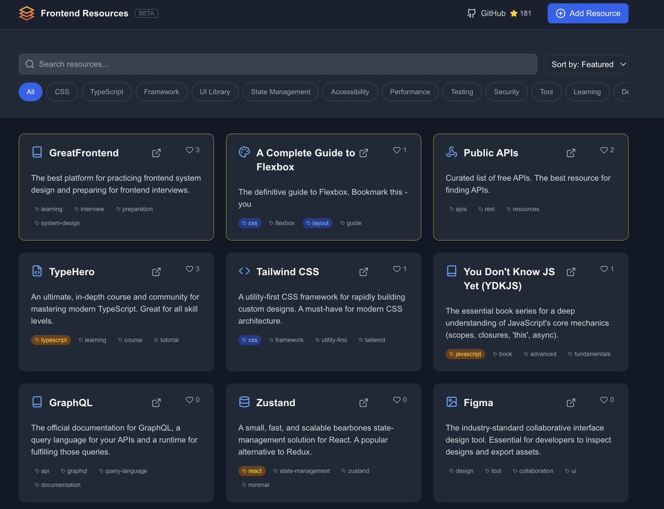
Task: Click the react tag on Zustand
Action: tap(252, 471)
